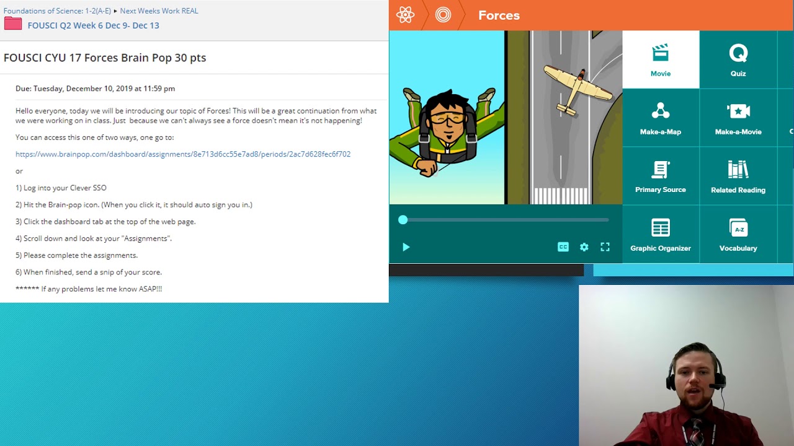Open the video settings gear
Viewport: 794px width, 446px height.
coord(584,247)
